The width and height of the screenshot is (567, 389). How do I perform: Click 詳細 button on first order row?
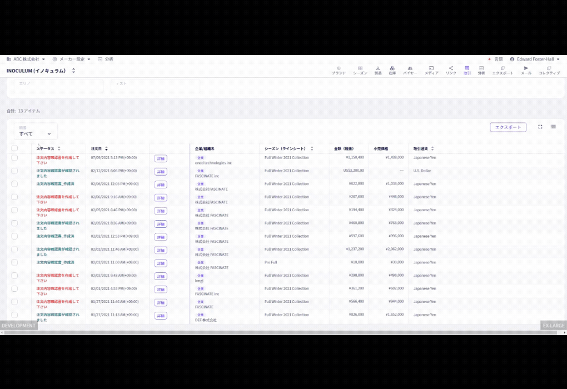click(x=161, y=159)
